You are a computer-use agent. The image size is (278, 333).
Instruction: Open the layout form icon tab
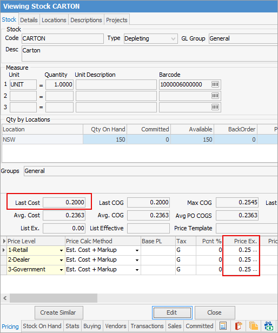pos(223,325)
